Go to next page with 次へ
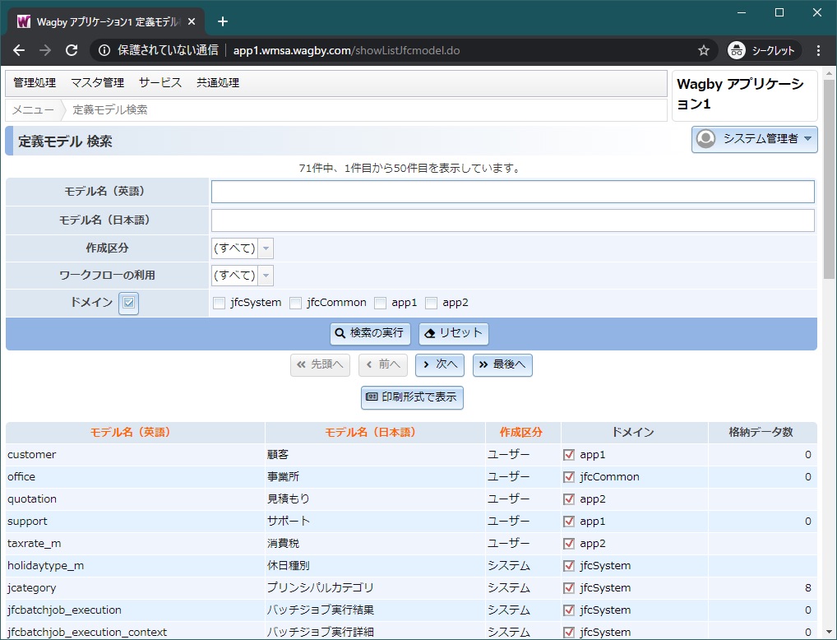Viewport: 837px width, 640px height. 440,365
